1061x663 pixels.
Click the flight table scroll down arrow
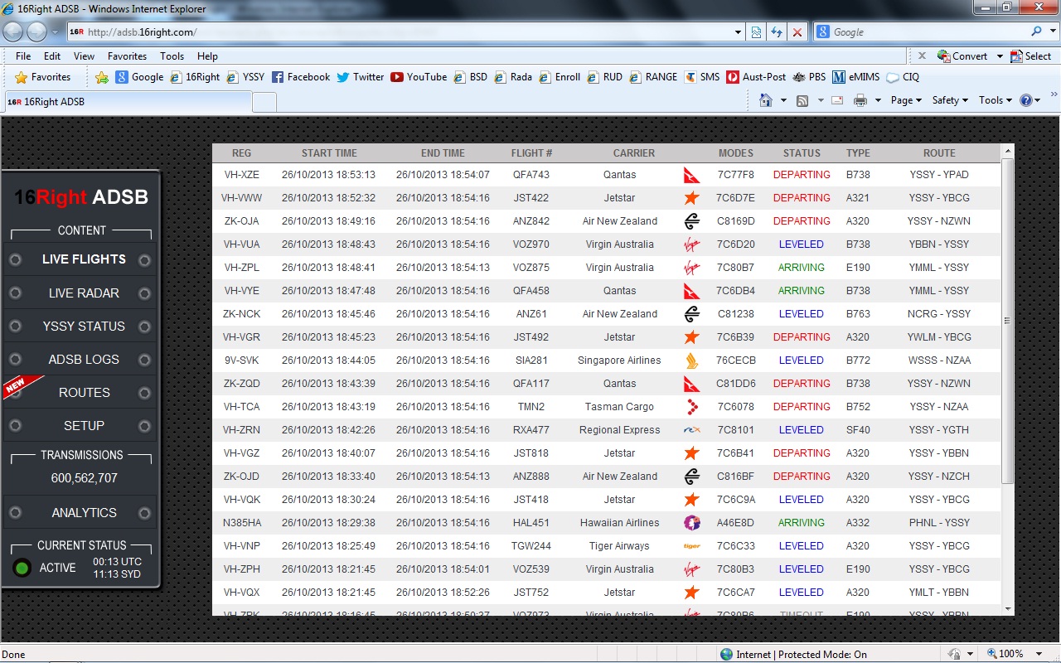(x=1008, y=608)
